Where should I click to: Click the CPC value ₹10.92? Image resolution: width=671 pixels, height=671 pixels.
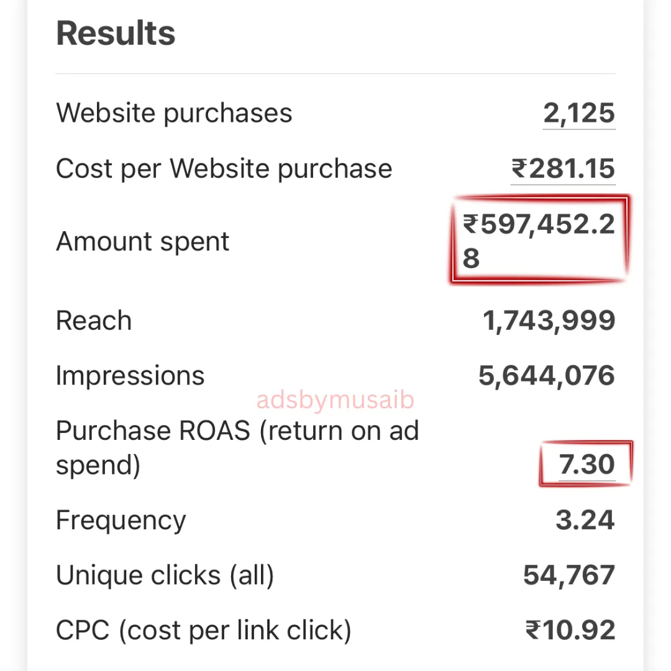click(570, 631)
